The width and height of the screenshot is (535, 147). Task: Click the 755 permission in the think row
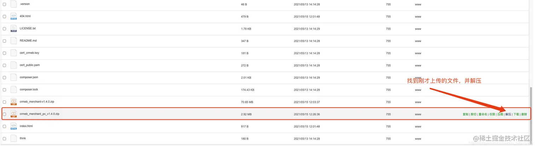[388, 139]
